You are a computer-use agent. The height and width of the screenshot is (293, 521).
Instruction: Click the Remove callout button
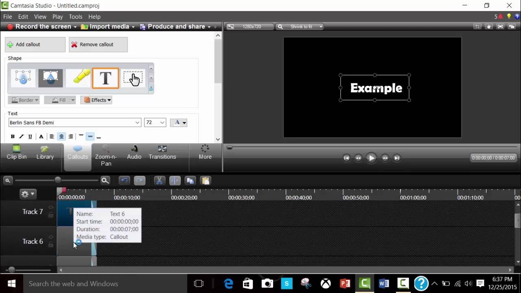[98, 45]
